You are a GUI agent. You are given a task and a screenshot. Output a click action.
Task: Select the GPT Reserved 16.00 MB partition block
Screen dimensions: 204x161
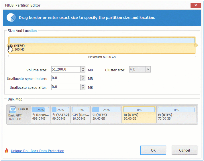click(81, 114)
